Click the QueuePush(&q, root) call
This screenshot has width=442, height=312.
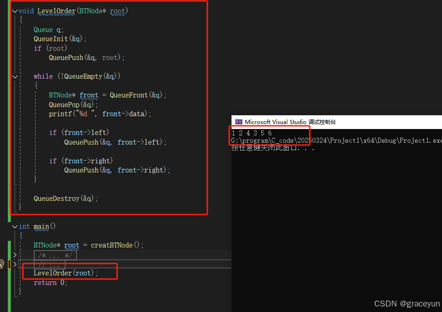tap(86, 58)
